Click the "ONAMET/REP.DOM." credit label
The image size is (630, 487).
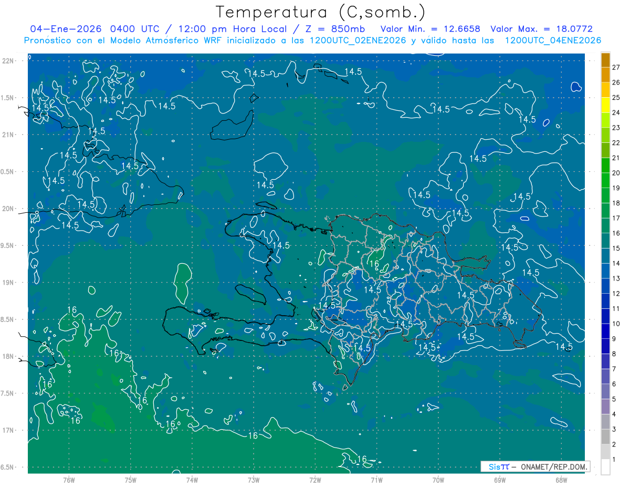click(x=553, y=467)
